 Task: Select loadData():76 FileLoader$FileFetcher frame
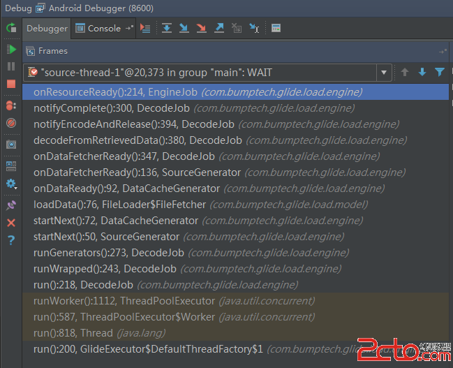(235, 205)
